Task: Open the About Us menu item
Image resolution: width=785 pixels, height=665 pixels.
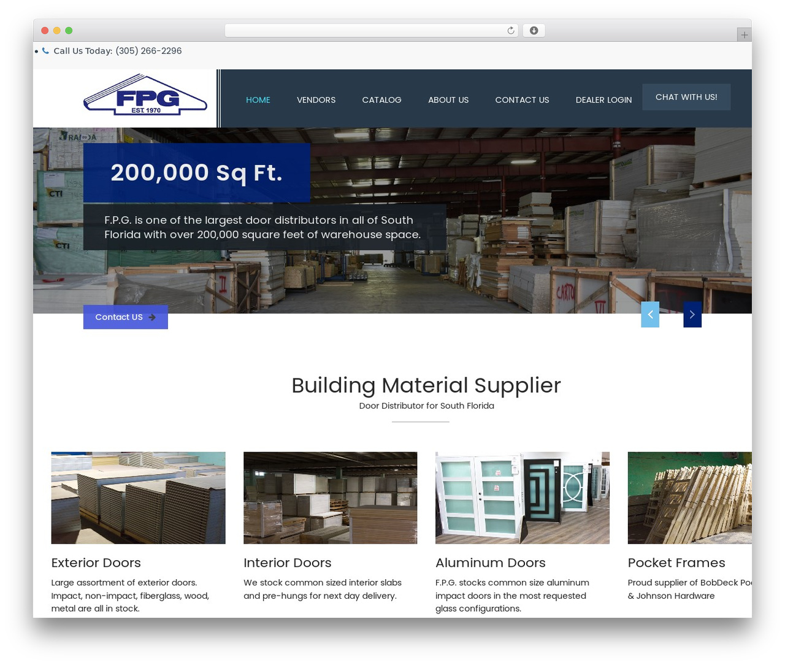Action: (448, 100)
